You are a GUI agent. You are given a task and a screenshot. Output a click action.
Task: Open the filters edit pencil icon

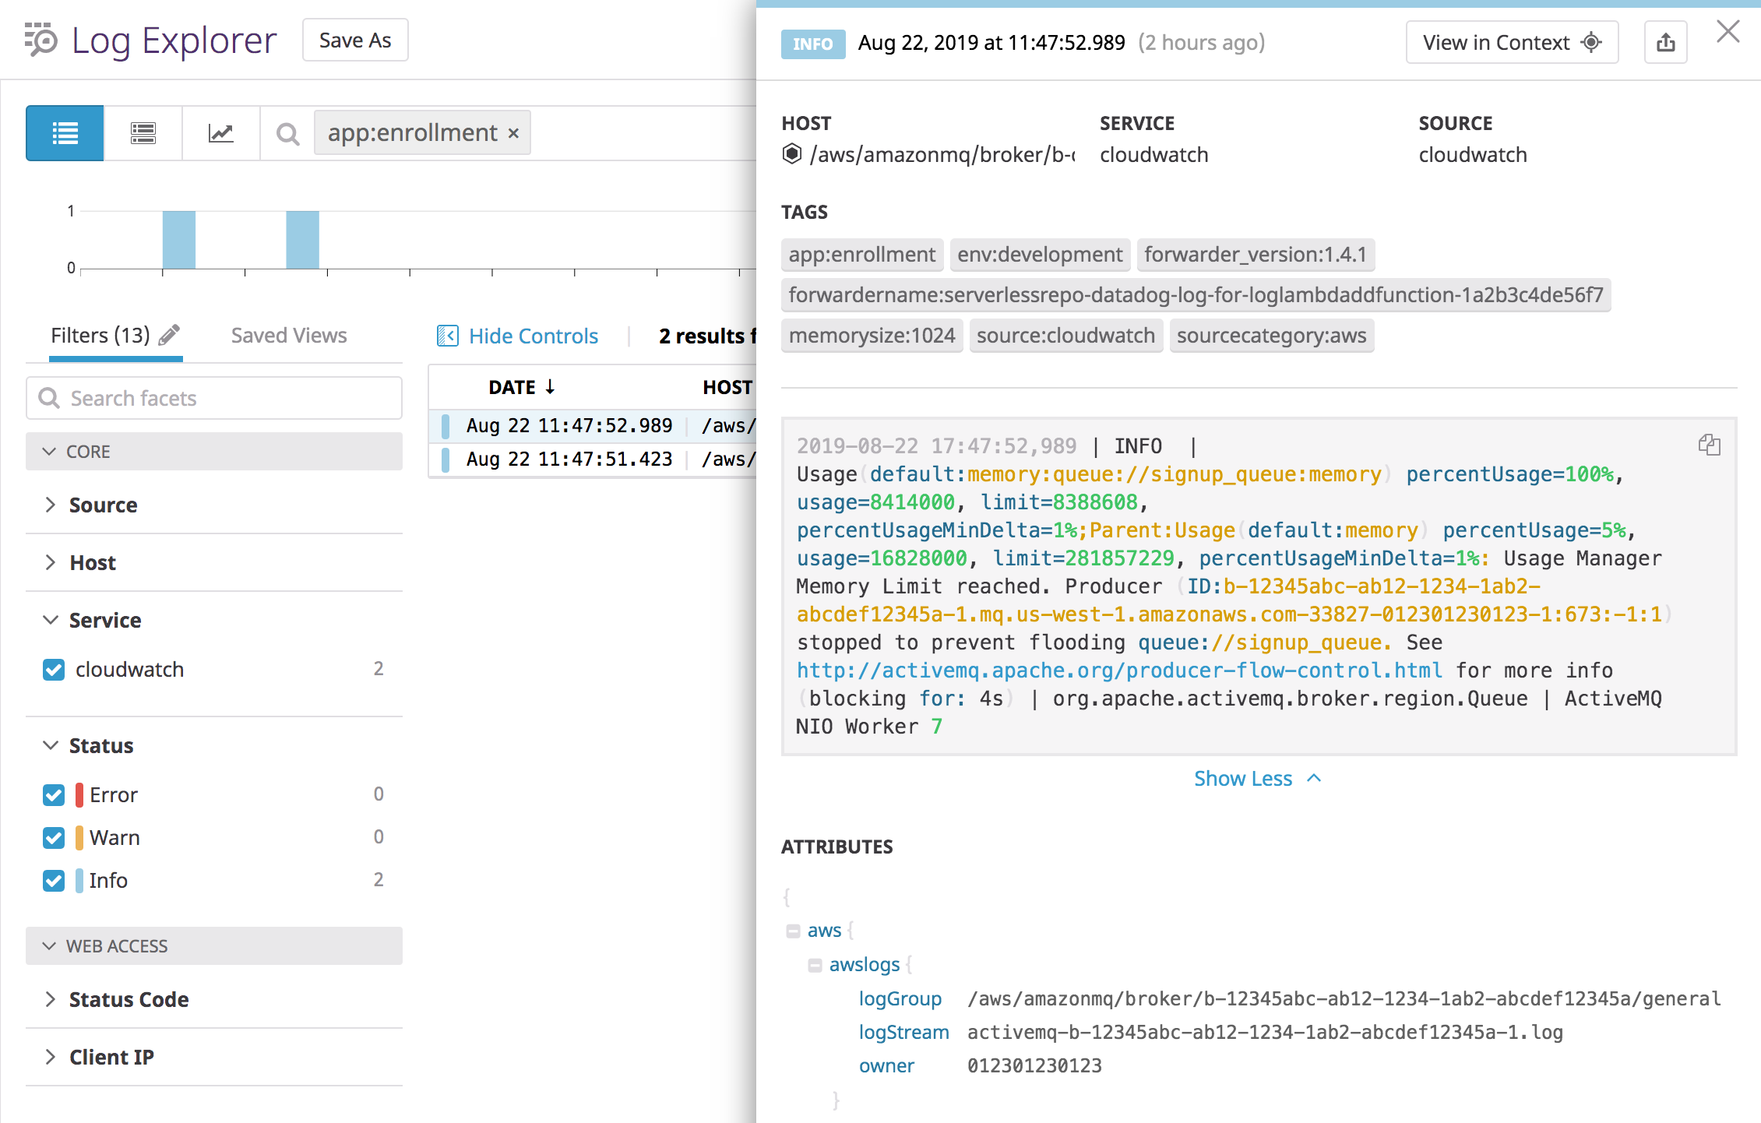pos(168,333)
